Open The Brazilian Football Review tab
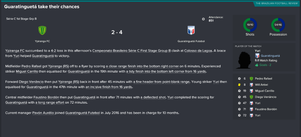 point(277,4)
